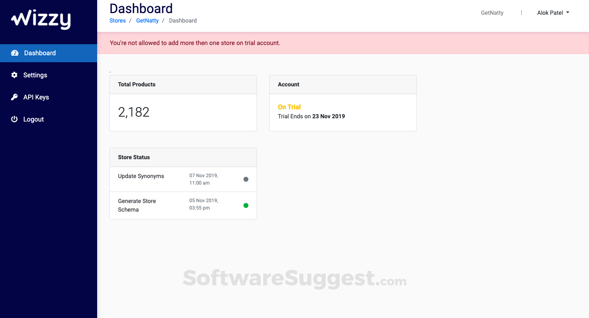
Task: Click the Settings gear icon
Action: point(14,75)
